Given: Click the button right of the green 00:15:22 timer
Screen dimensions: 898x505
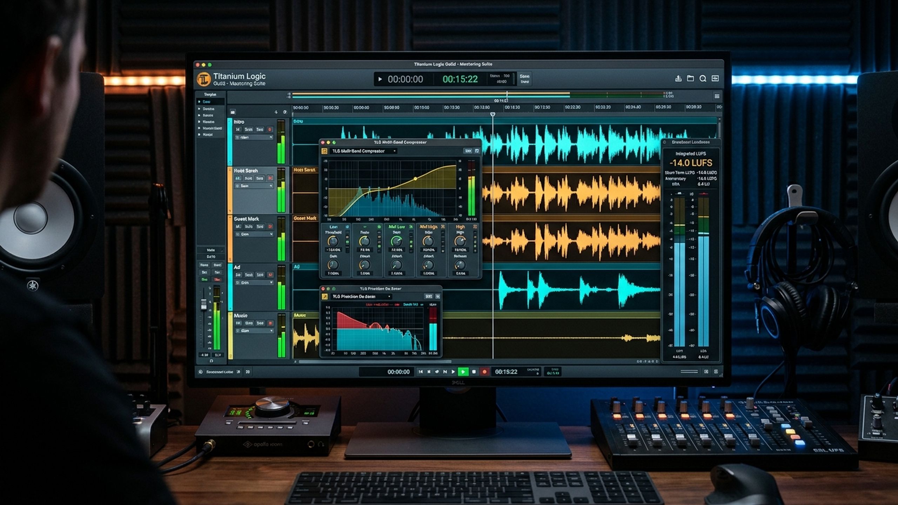Looking at the screenshot, I should [x=524, y=79].
